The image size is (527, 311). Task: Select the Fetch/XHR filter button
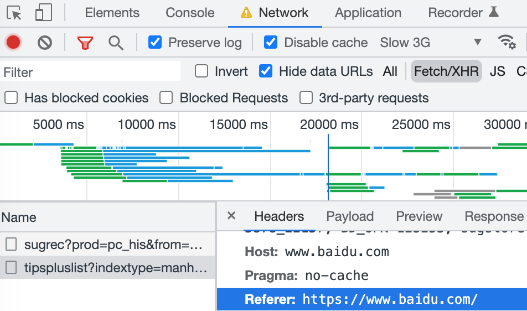446,71
